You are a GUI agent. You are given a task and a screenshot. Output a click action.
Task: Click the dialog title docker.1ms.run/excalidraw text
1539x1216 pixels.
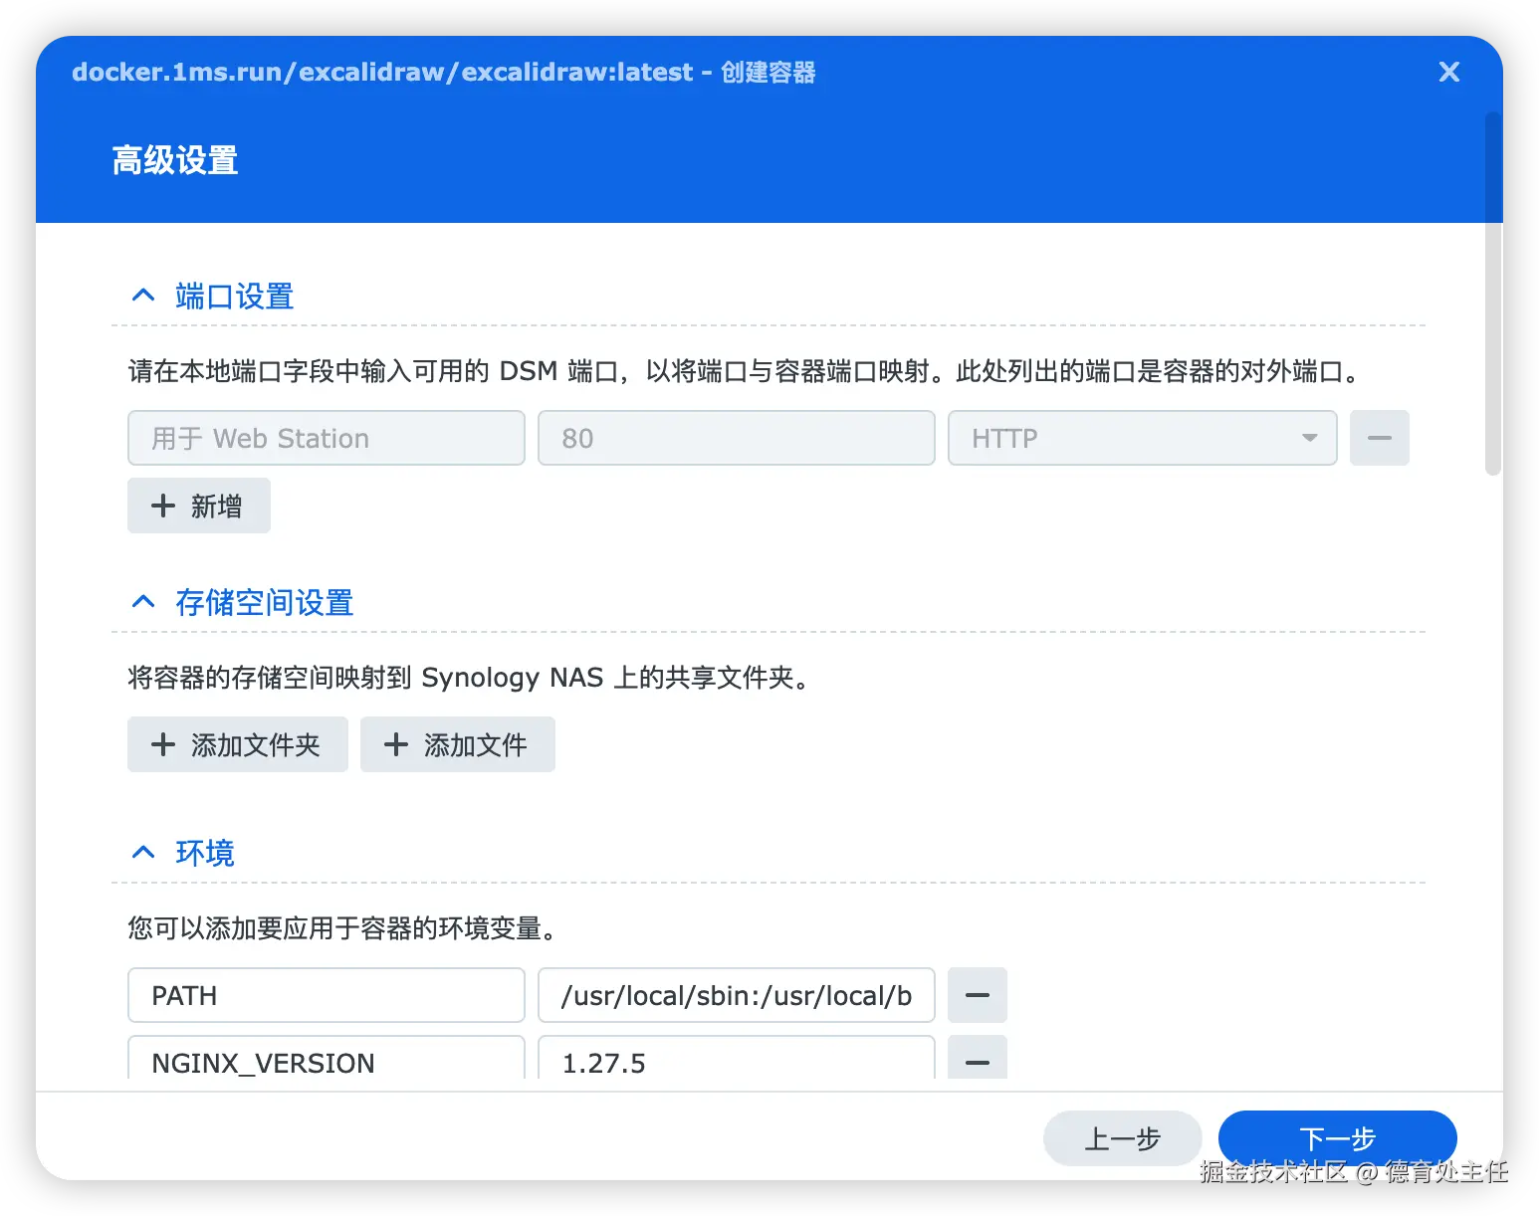[x=444, y=72]
